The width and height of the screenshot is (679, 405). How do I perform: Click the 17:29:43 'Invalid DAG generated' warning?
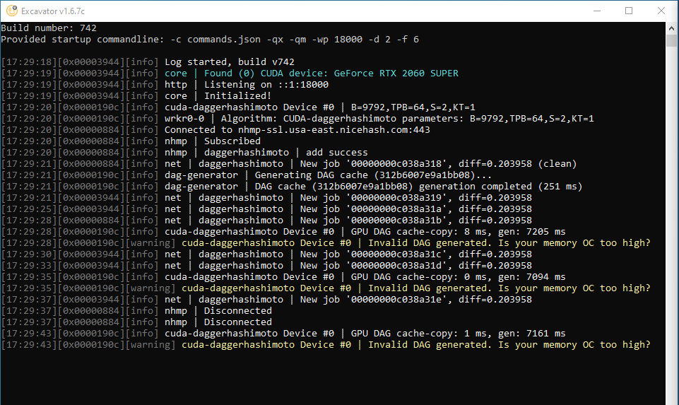[x=326, y=345]
